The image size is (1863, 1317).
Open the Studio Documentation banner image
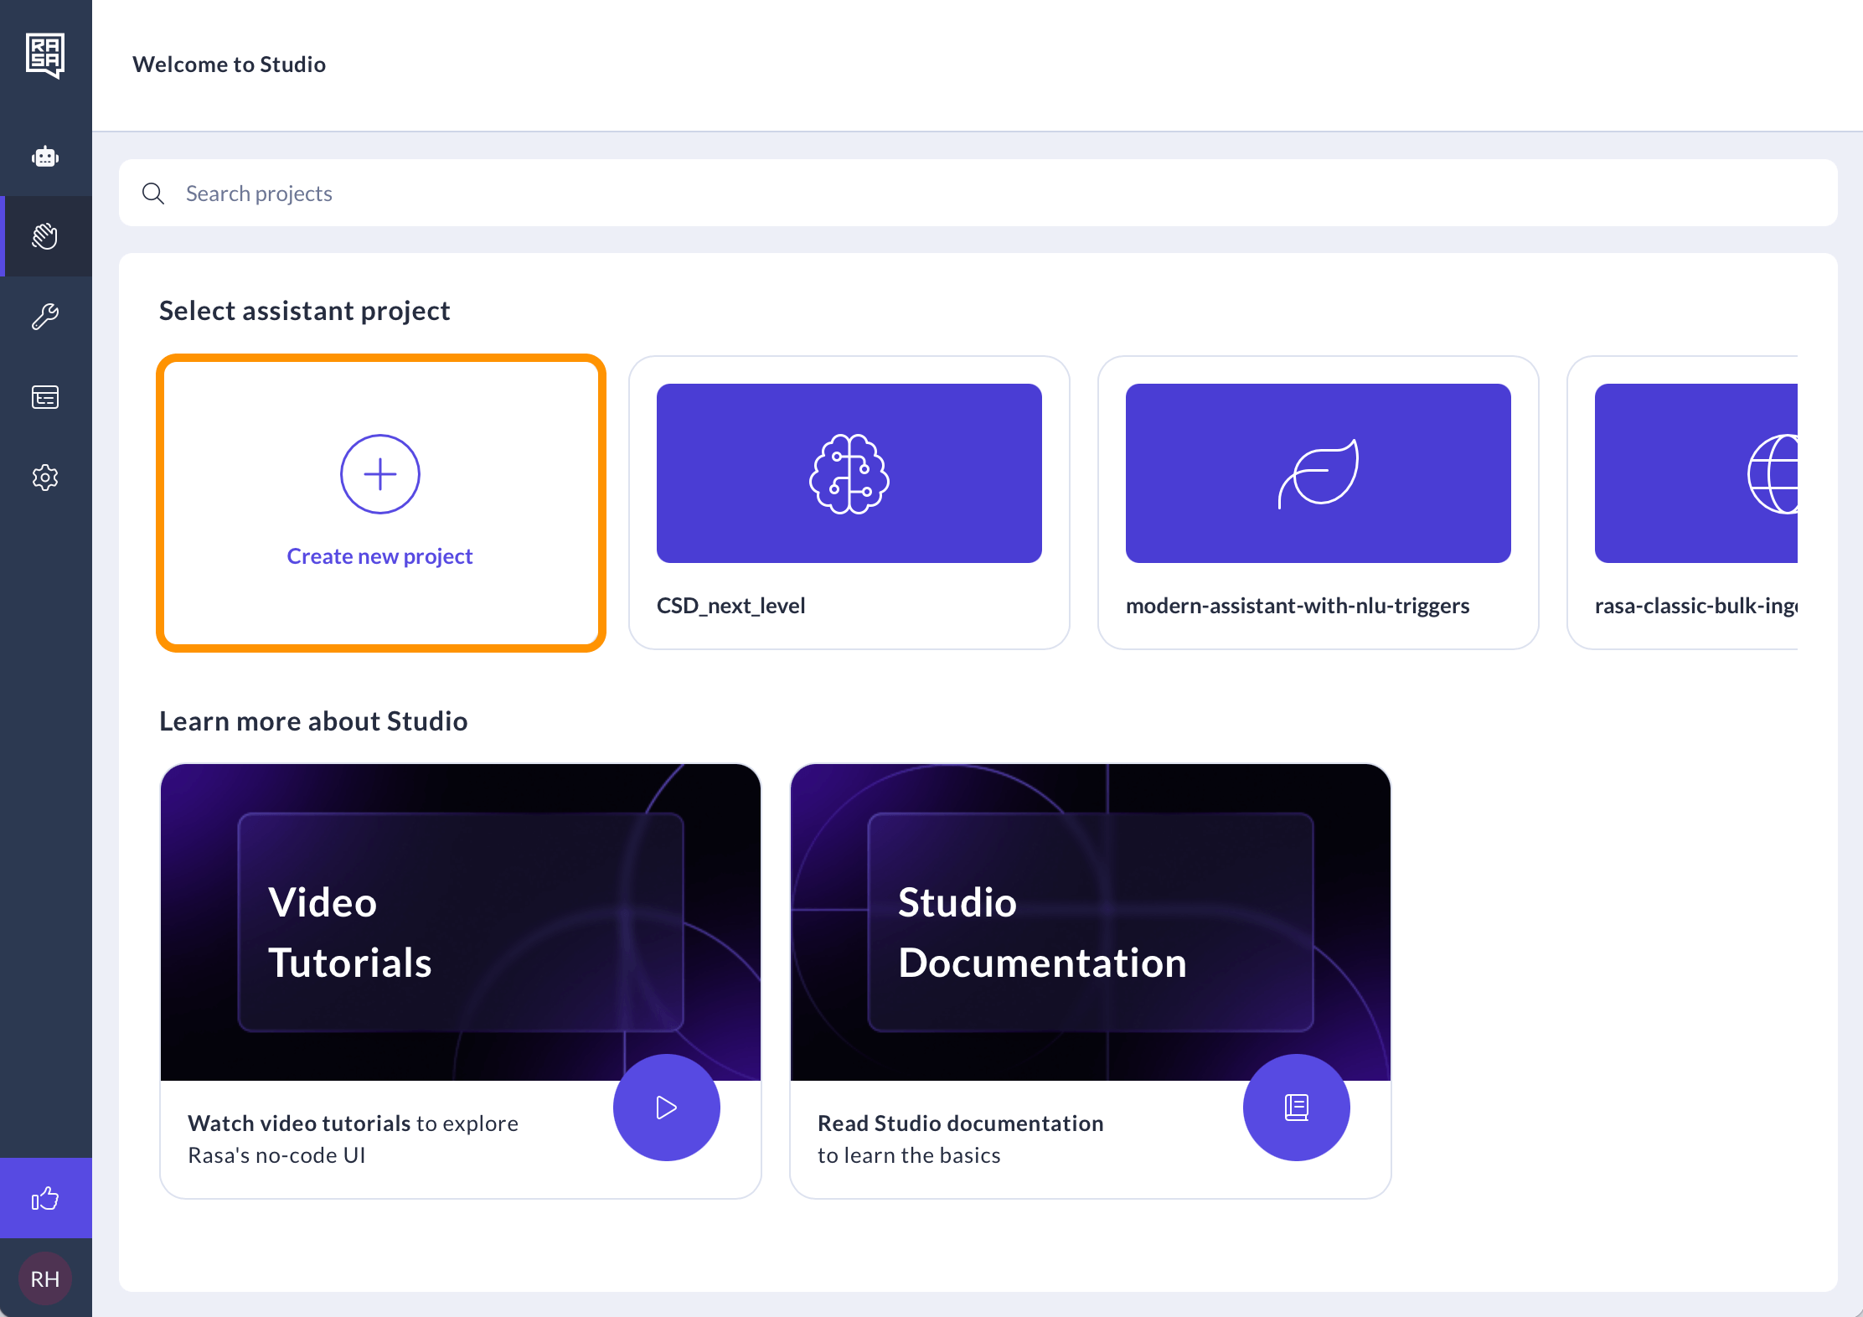pos(1090,922)
